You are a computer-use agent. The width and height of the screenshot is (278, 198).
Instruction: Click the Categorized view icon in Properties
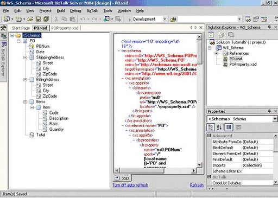[x=211, y=127]
